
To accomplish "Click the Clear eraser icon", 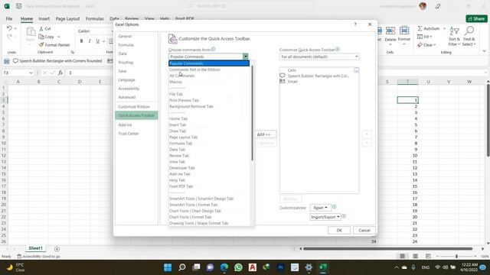I will pyautogui.click(x=420, y=45).
